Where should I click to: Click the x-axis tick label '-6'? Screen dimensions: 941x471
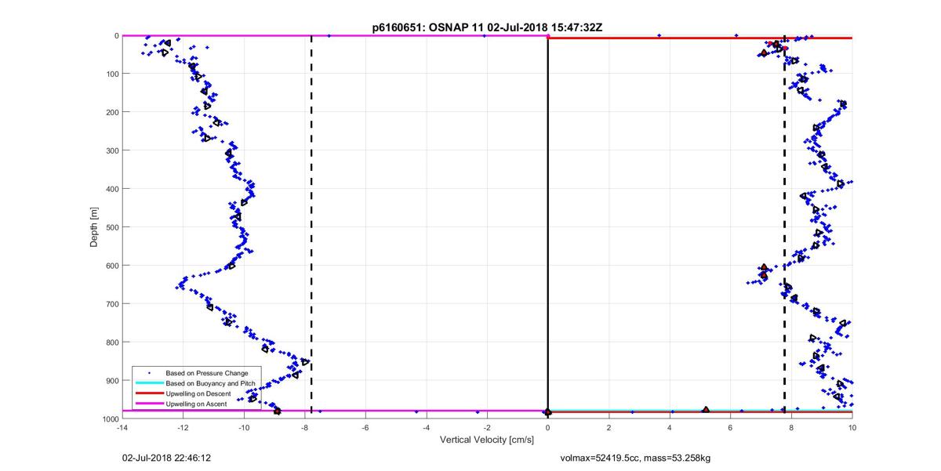[x=365, y=428]
